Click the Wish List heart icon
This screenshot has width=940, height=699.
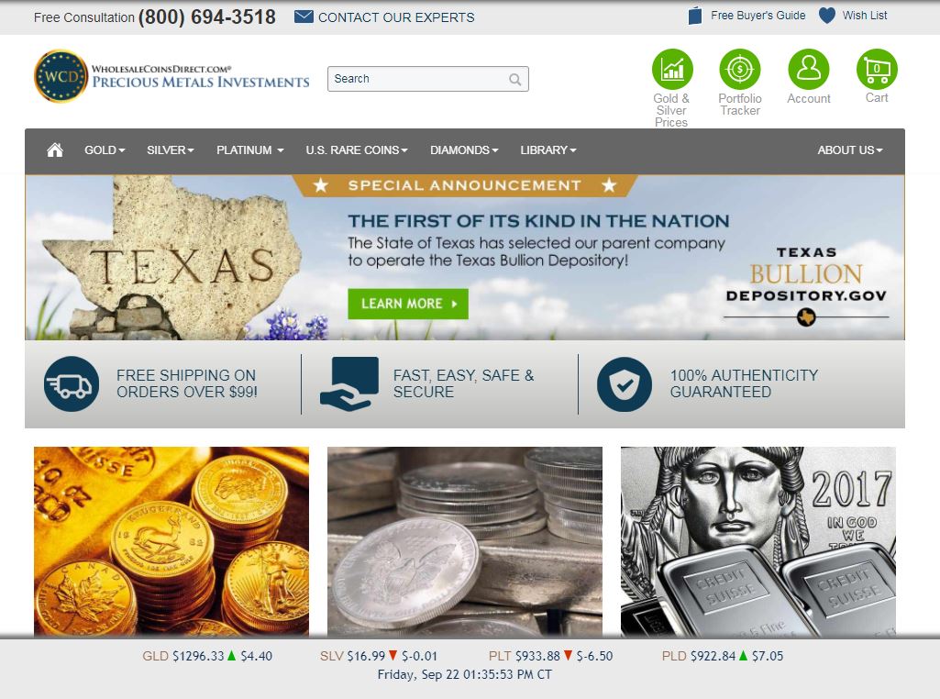[x=826, y=16]
